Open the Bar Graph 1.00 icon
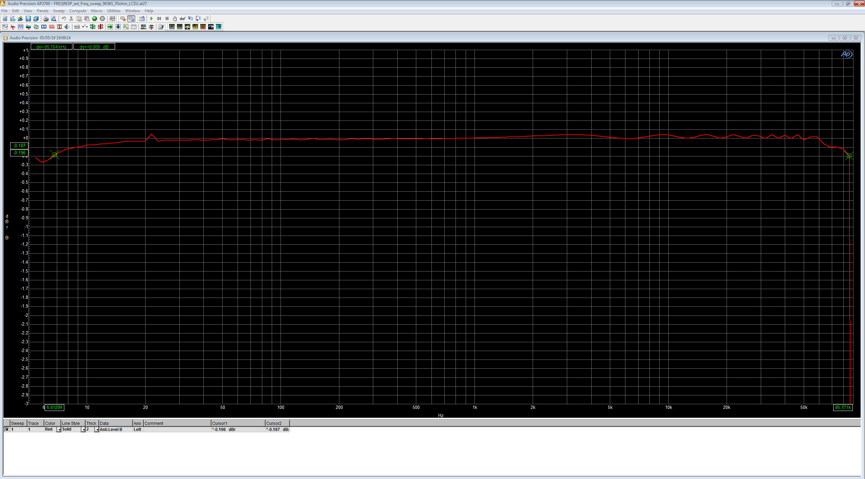865x479 pixels. tap(143, 27)
